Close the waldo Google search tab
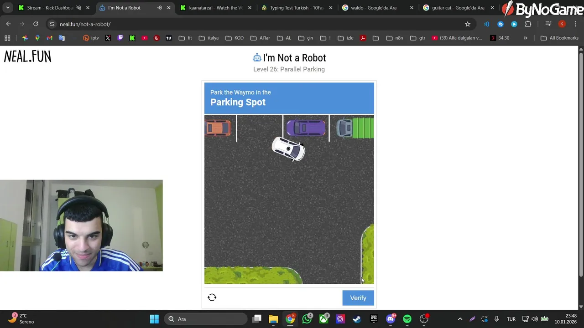The height and width of the screenshot is (328, 584). (x=412, y=8)
